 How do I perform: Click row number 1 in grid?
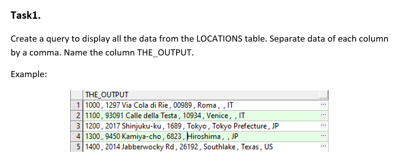coord(77,105)
